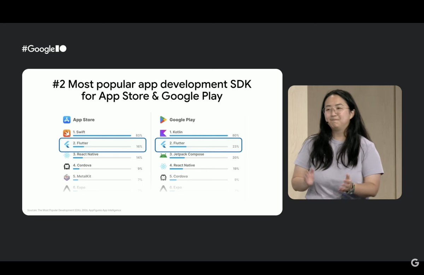Click the Flutter 23% progress bar
This screenshot has height=275, width=424.
(x=199, y=147)
